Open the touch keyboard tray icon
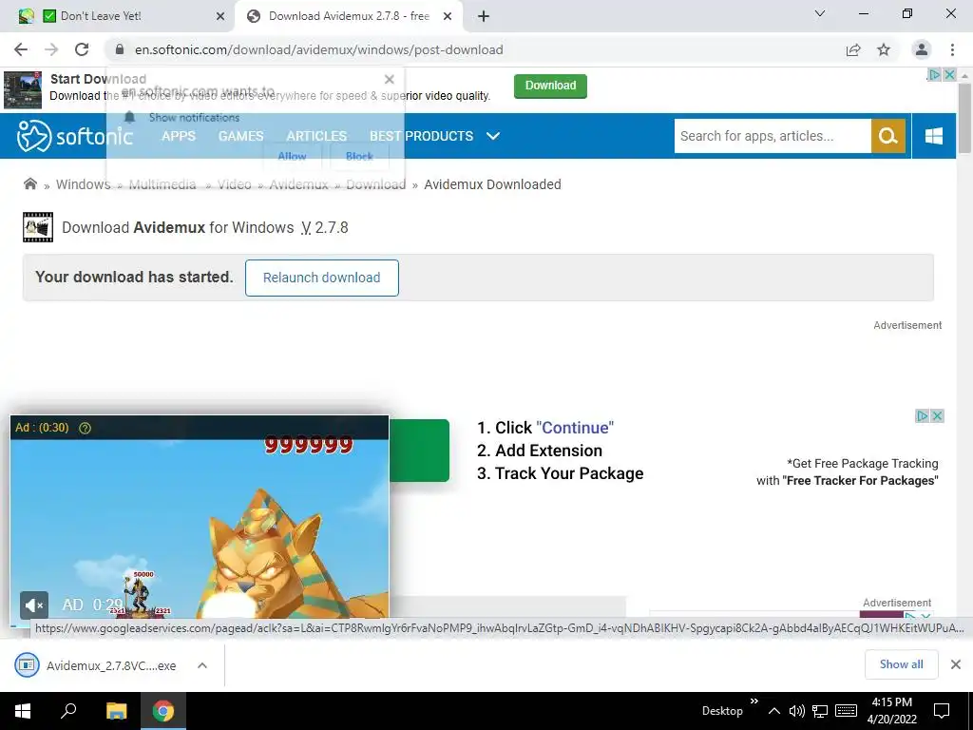973x730 pixels. tap(846, 711)
